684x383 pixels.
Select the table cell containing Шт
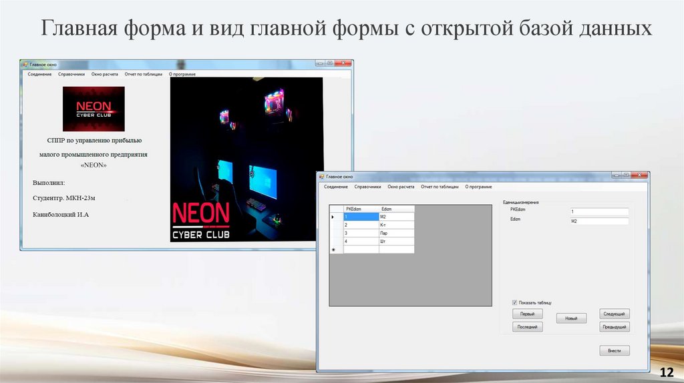(397, 242)
